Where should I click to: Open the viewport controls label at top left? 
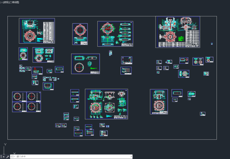(x=10, y=2)
